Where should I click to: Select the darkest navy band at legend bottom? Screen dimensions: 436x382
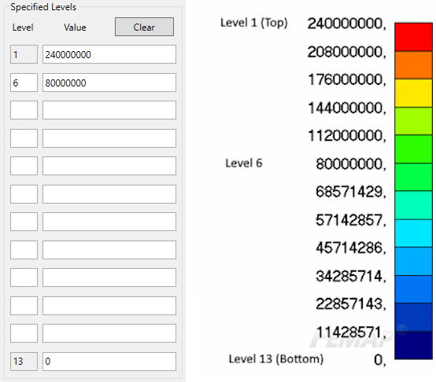(413, 345)
